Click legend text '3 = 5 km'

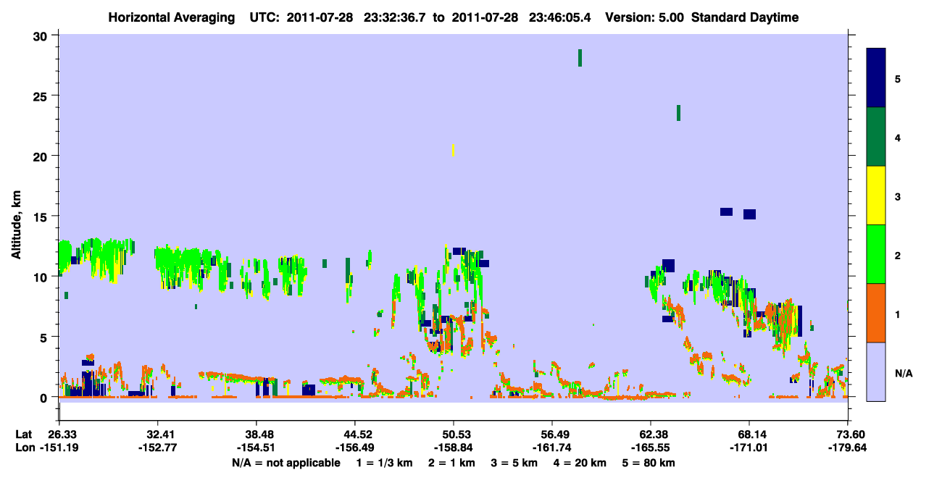point(514,462)
